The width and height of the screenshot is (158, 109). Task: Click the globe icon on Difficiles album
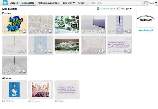click(x=4, y=101)
